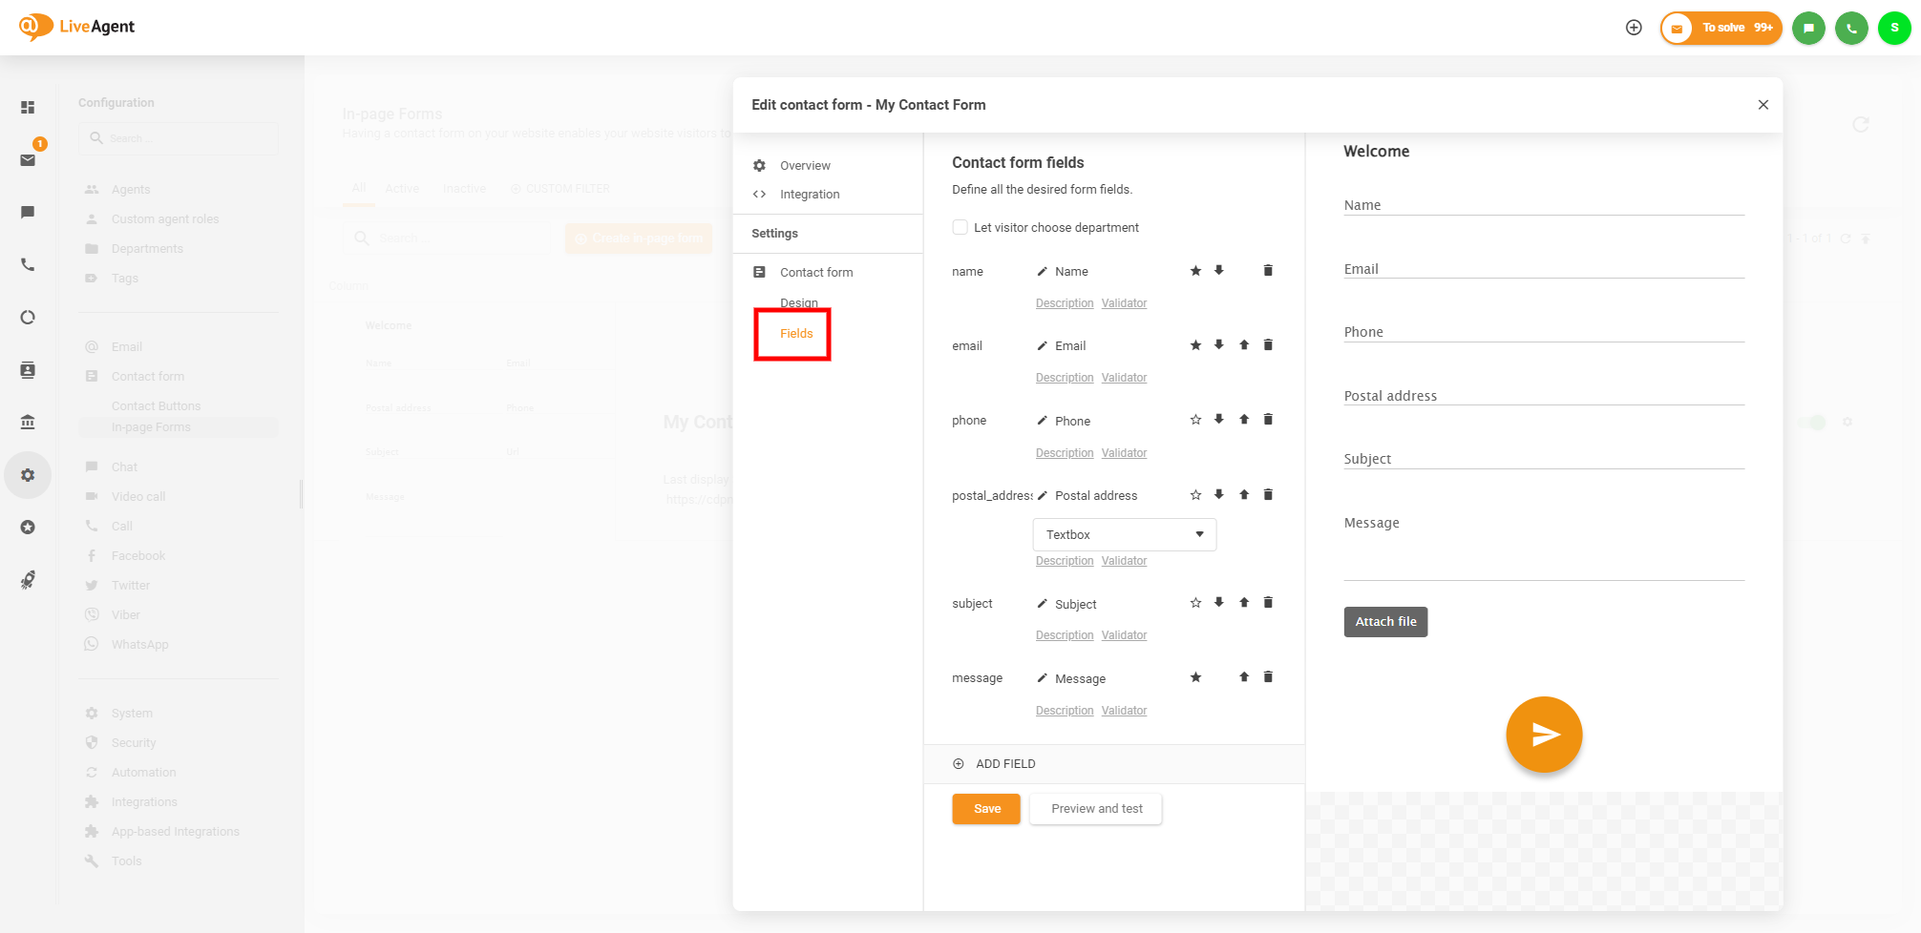Open the Textbox field type dropdown

pyautogui.click(x=1124, y=534)
